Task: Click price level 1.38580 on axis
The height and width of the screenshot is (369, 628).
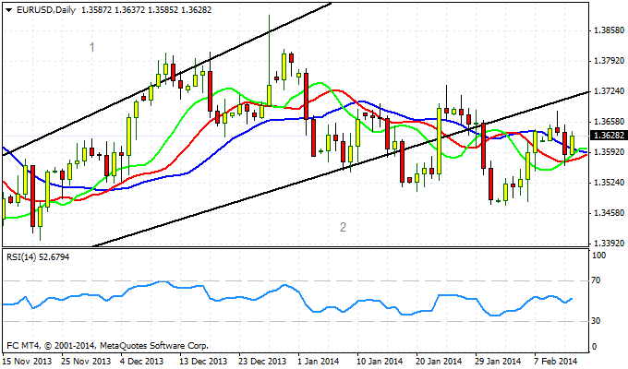Action: tap(610, 30)
